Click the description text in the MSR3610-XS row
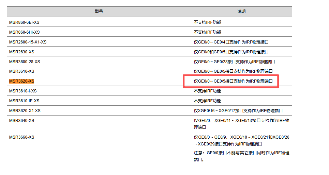The height and width of the screenshot is (175, 329). point(233,71)
